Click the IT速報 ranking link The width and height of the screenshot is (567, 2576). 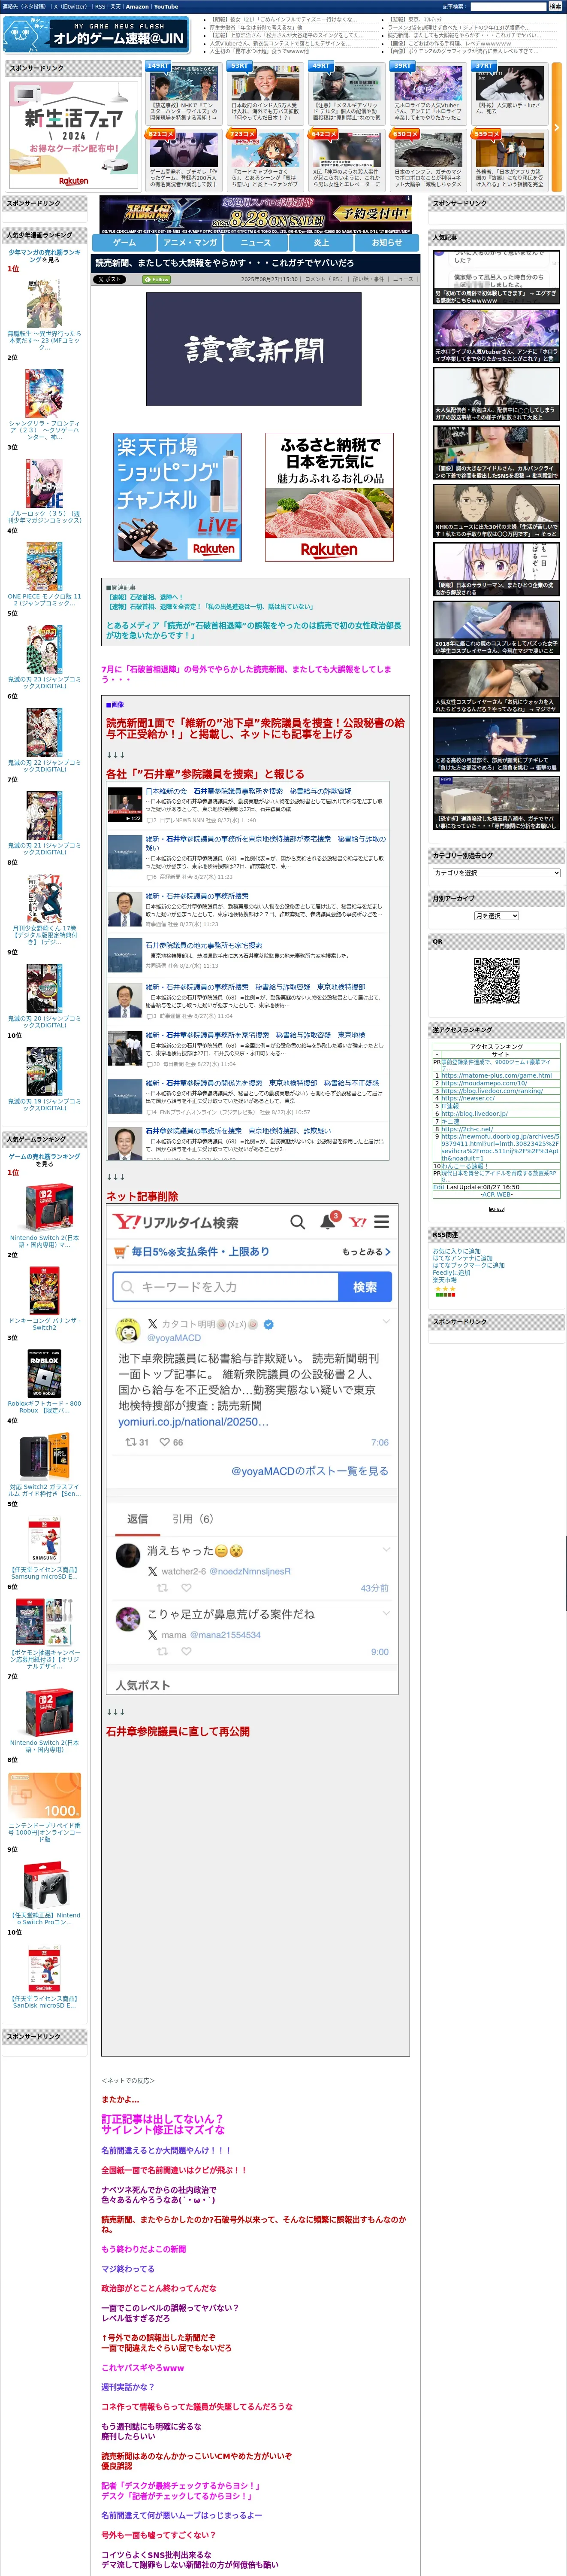tap(450, 1106)
